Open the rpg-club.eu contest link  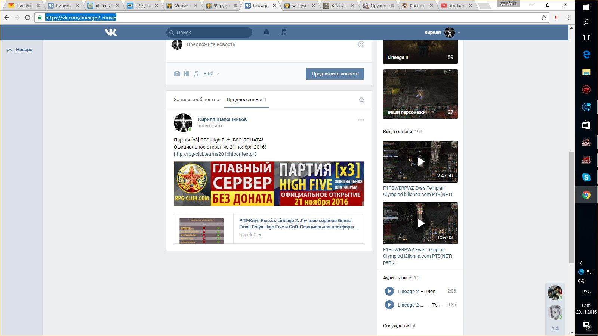(x=215, y=154)
